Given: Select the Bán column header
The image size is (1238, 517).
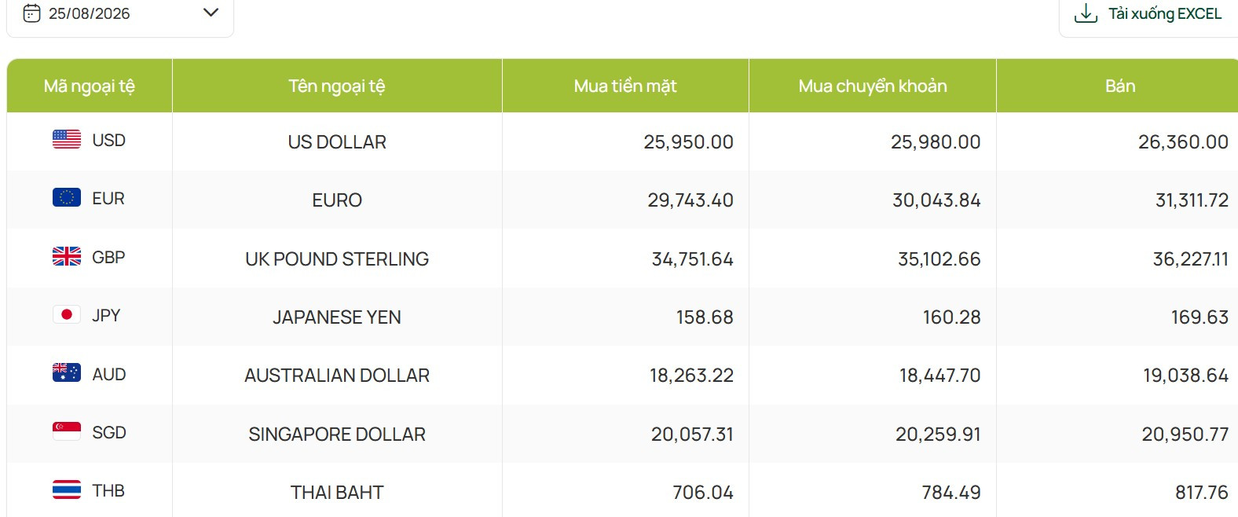Looking at the screenshot, I should pos(1119,86).
